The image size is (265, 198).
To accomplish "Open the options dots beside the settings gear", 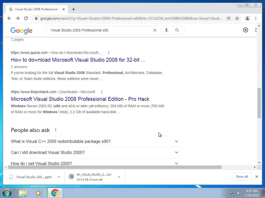I will [x=256, y=30].
